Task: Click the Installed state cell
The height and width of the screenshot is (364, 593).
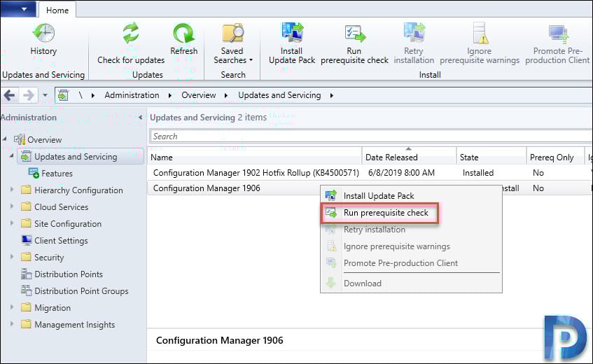Action: (478, 173)
